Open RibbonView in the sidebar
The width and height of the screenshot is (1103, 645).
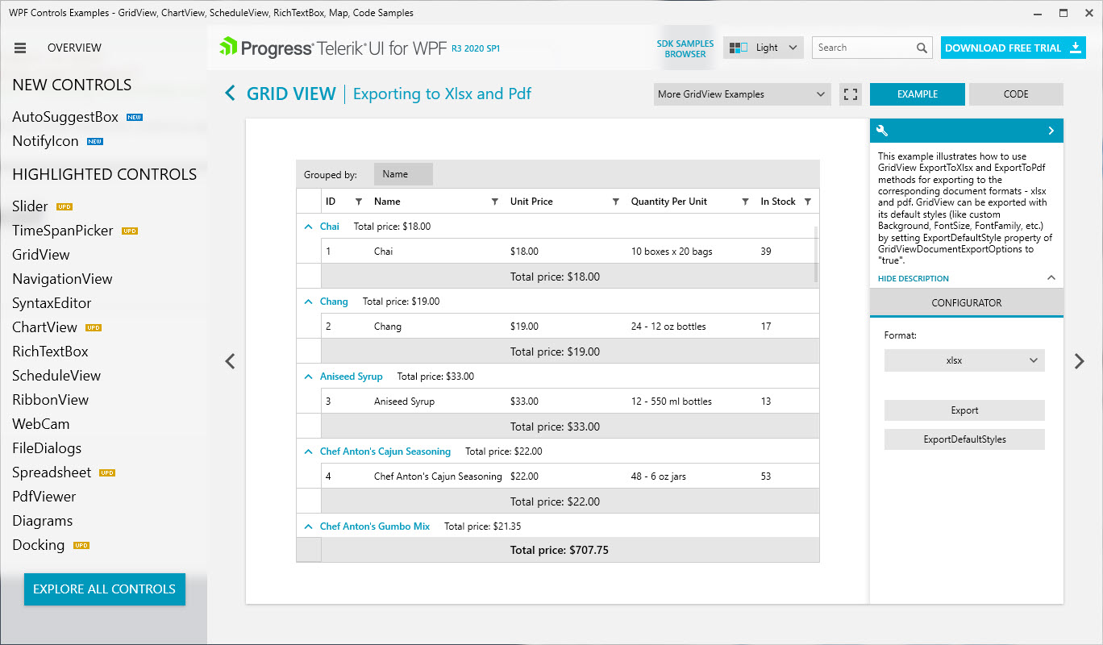pyautogui.click(x=51, y=400)
